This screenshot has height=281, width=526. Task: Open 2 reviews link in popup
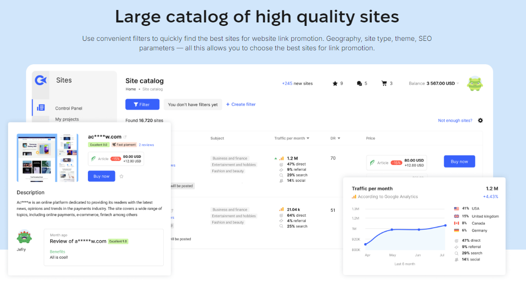tap(146, 145)
